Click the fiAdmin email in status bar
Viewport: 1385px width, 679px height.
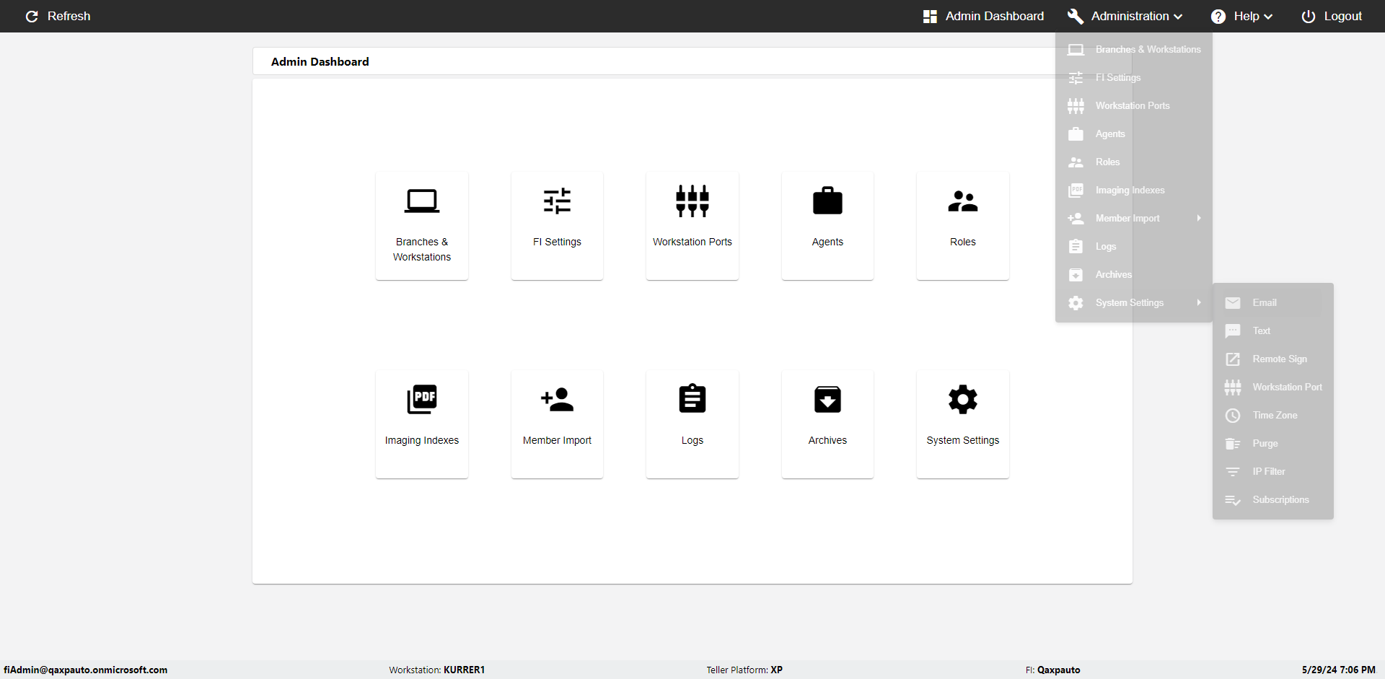pyautogui.click(x=85, y=670)
